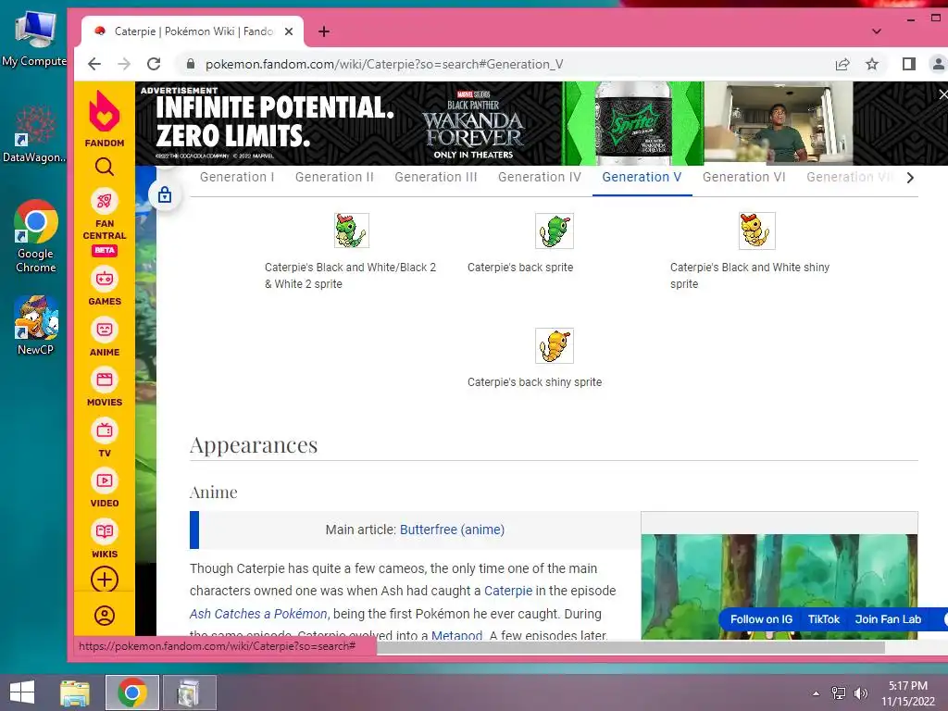Click the Wakanda Forever ad banner
948x711 pixels.
[541, 123]
